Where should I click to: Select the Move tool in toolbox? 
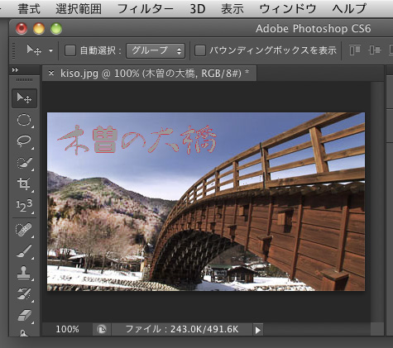tap(24, 98)
